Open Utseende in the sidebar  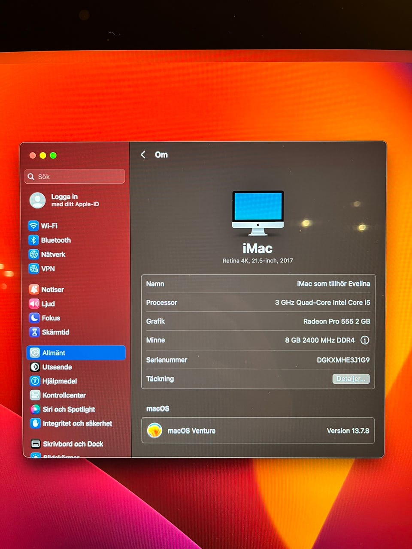pos(57,367)
